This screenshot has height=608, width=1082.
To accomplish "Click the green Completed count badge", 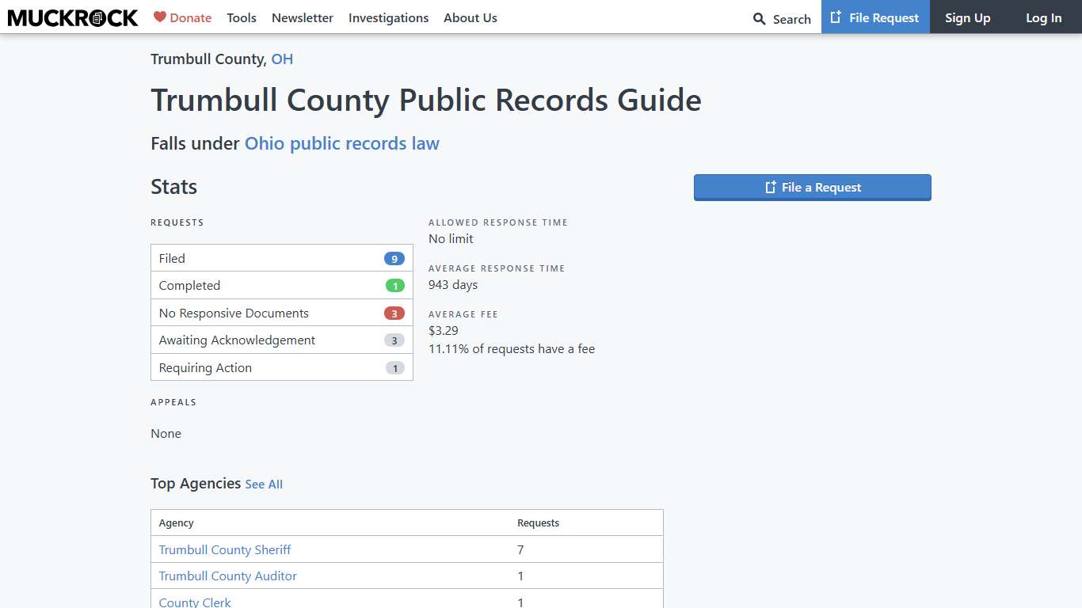I will click(395, 285).
